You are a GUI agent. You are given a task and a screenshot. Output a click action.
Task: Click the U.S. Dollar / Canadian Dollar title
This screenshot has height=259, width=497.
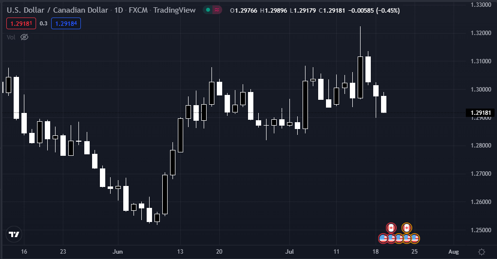click(x=57, y=10)
